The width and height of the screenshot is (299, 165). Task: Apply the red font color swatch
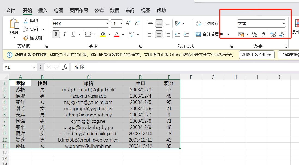pos(117,34)
